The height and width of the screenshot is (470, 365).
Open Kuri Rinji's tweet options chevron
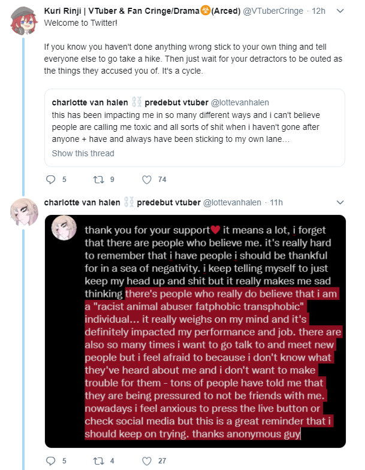point(340,11)
